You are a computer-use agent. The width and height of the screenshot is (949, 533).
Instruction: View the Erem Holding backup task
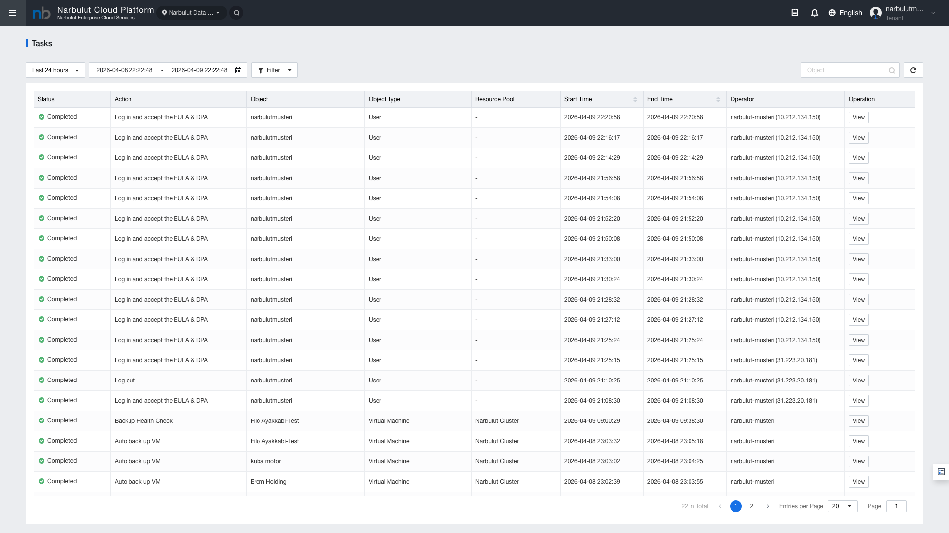(x=859, y=482)
